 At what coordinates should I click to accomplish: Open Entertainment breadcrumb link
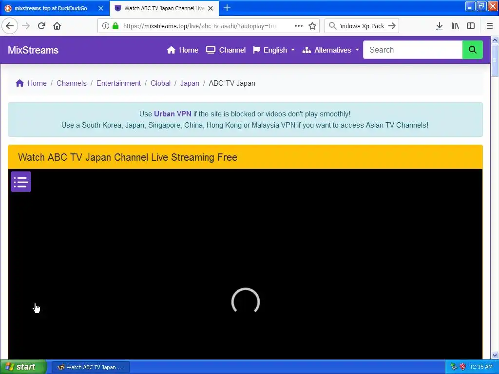tap(118, 83)
